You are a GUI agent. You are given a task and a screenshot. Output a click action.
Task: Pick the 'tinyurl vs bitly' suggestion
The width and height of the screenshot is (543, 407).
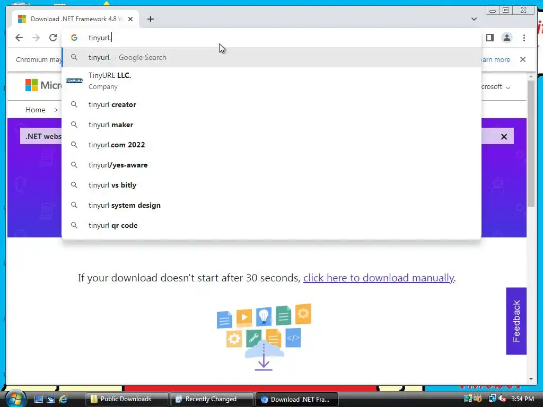[271, 185]
